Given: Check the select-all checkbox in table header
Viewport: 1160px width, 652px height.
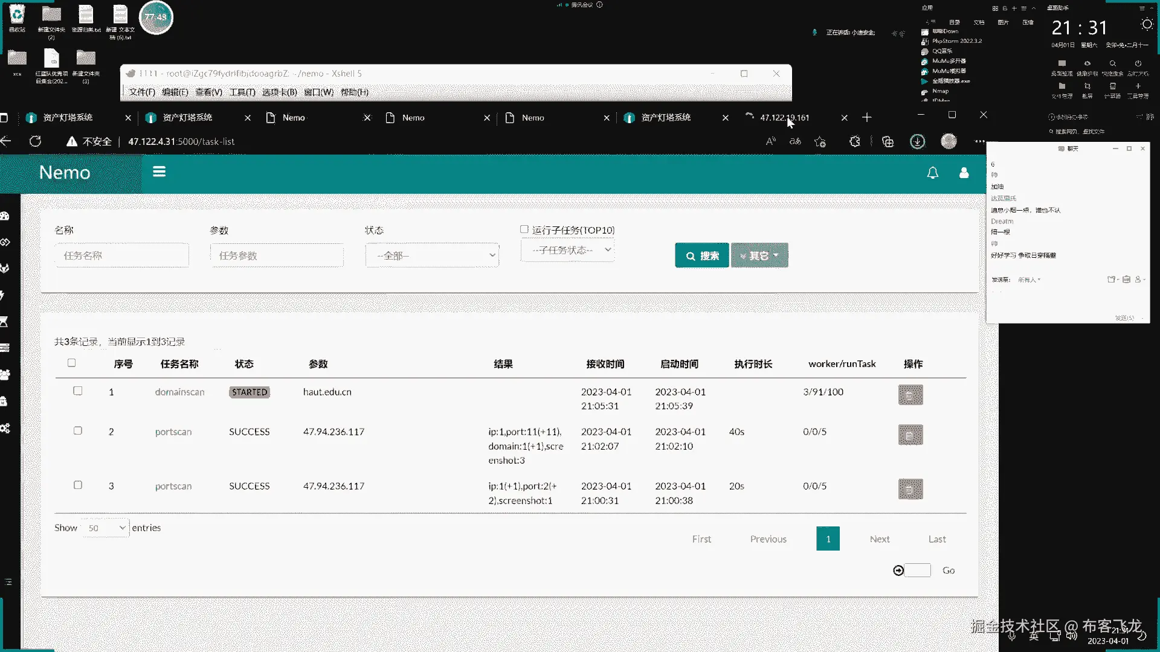Looking at the screenshot, I should 72,363.
